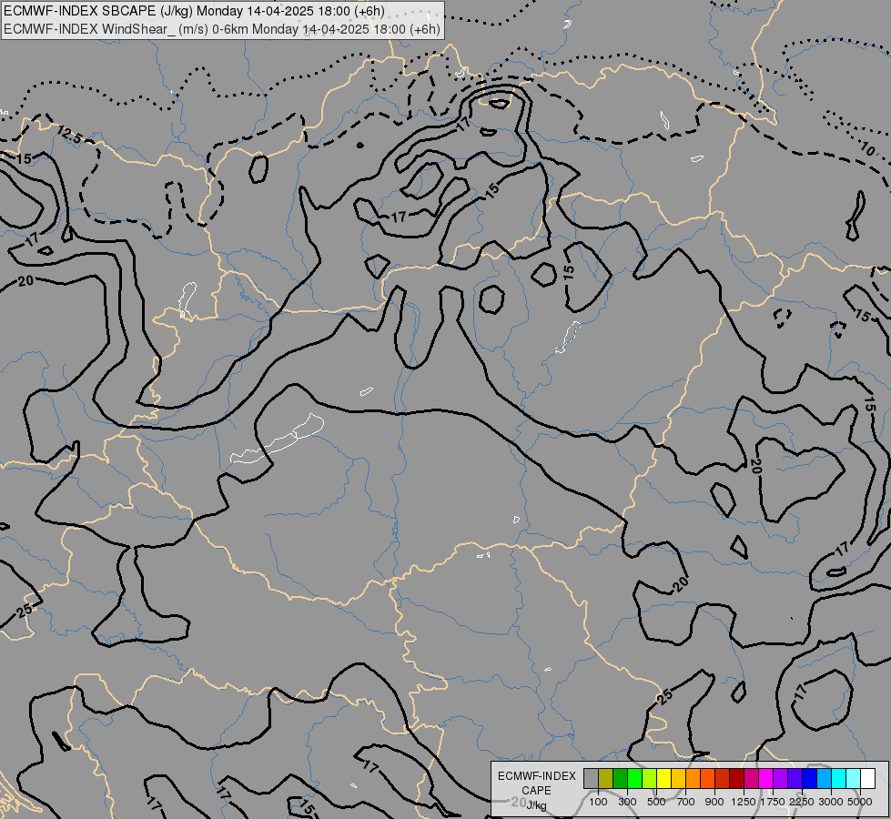The image size is (891, 819).
Task: Select the bright green CAPE legend swatch
Action: click(x=634, y=778)
